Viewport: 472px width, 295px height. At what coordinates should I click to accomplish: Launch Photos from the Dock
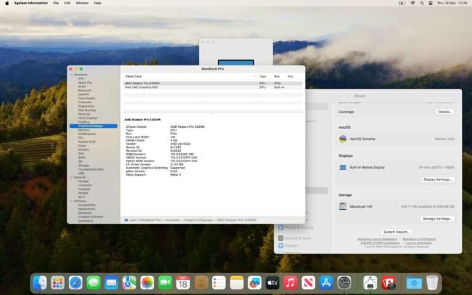click(x=147, y=283)
